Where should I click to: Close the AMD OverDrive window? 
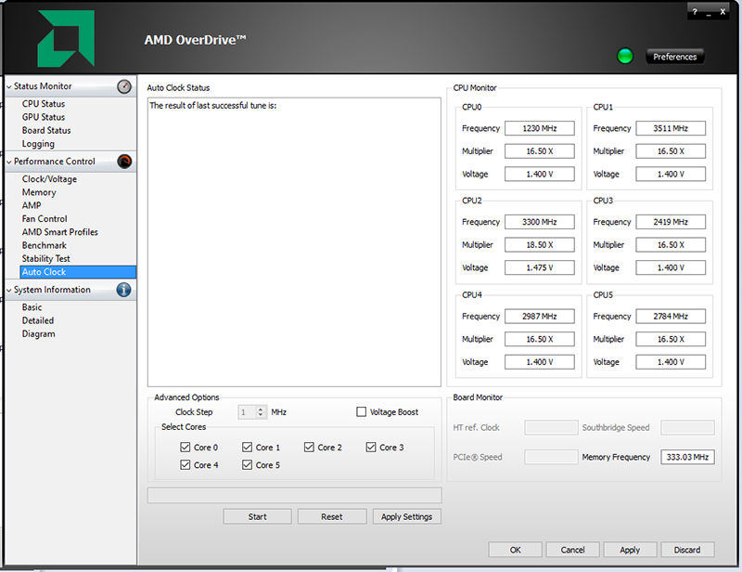(x=723, y=12)
